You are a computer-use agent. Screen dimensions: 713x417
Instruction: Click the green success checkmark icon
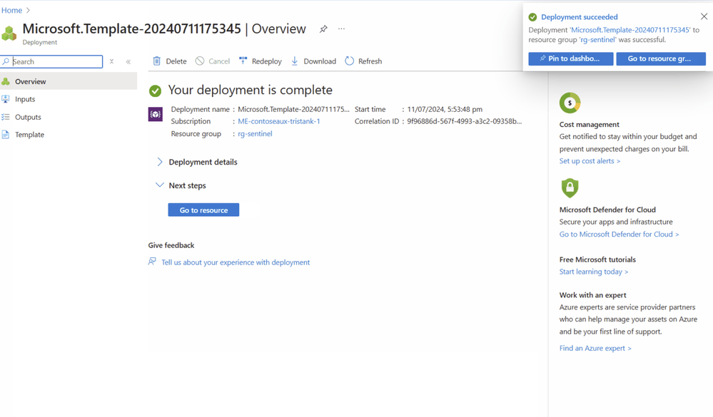click(155, 91)
